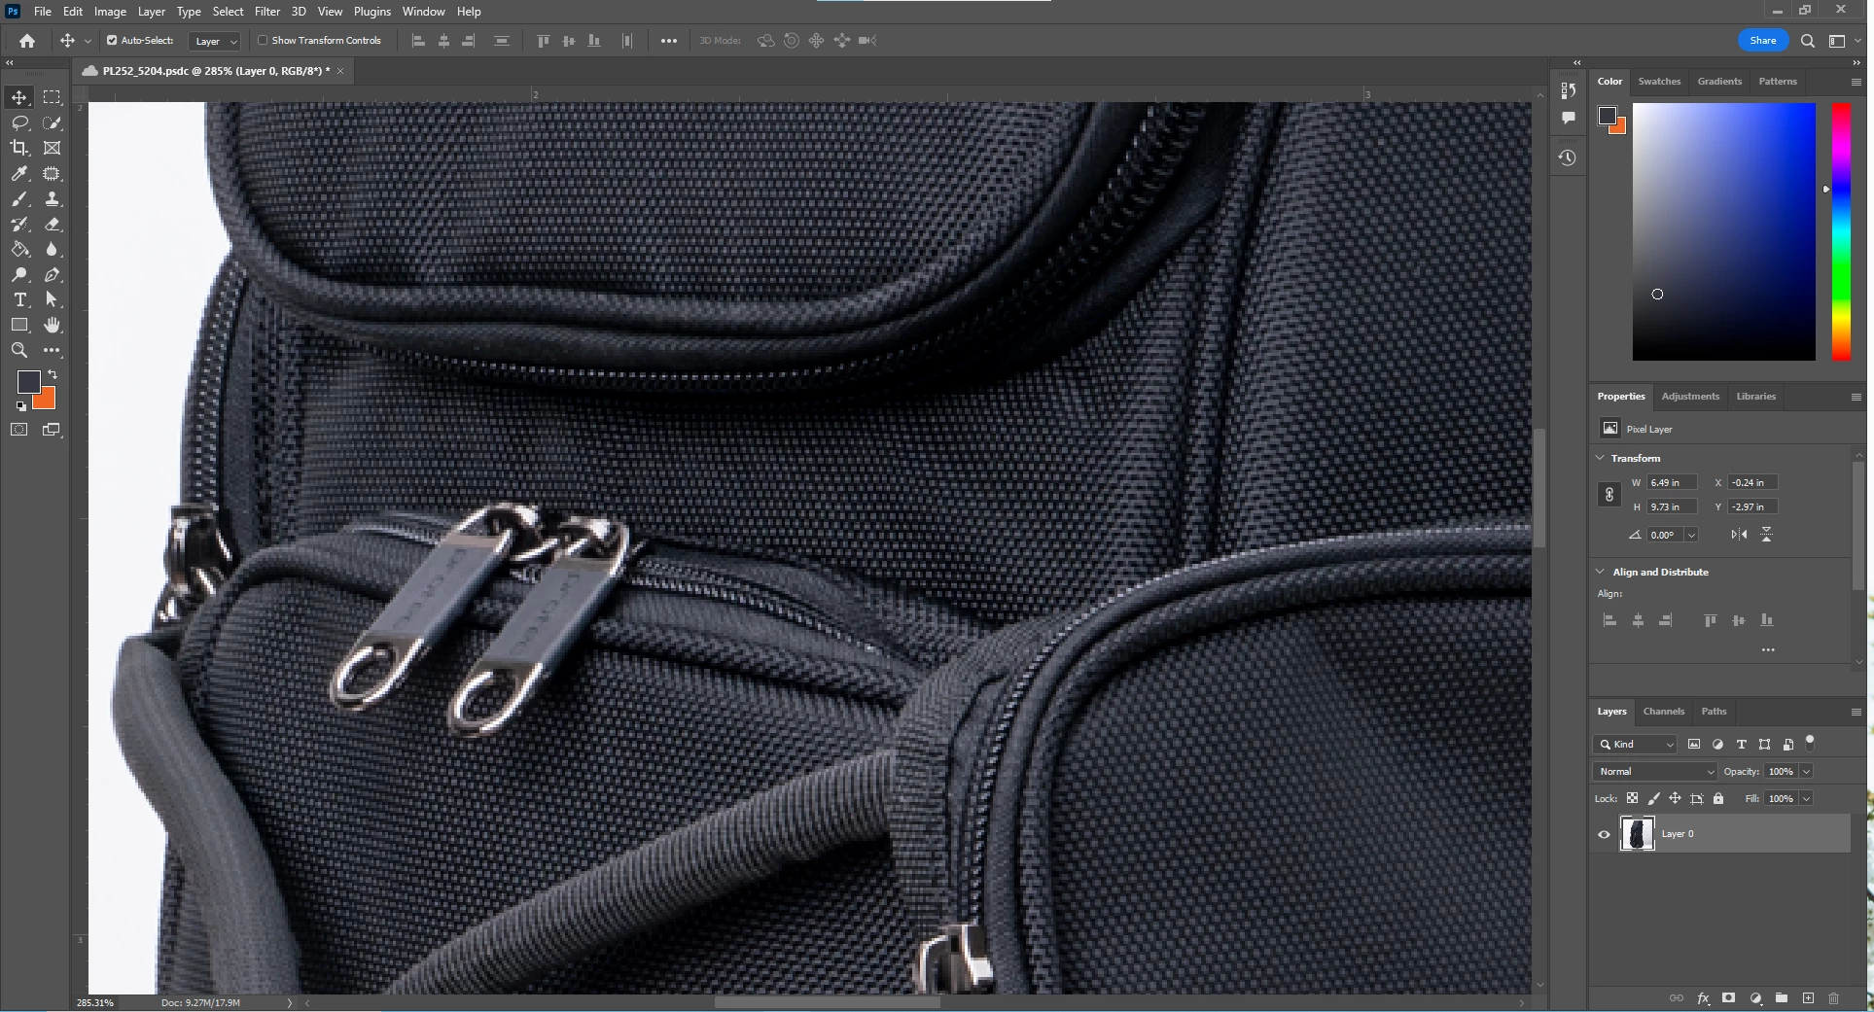This screenshot has width=1874, height=1012.
Task: Switch to the Channels tab
Action: pos(1663,712)
